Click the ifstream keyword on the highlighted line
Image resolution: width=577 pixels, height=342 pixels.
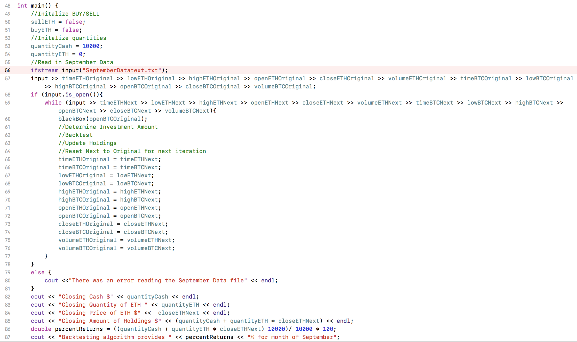pos(44,70)
